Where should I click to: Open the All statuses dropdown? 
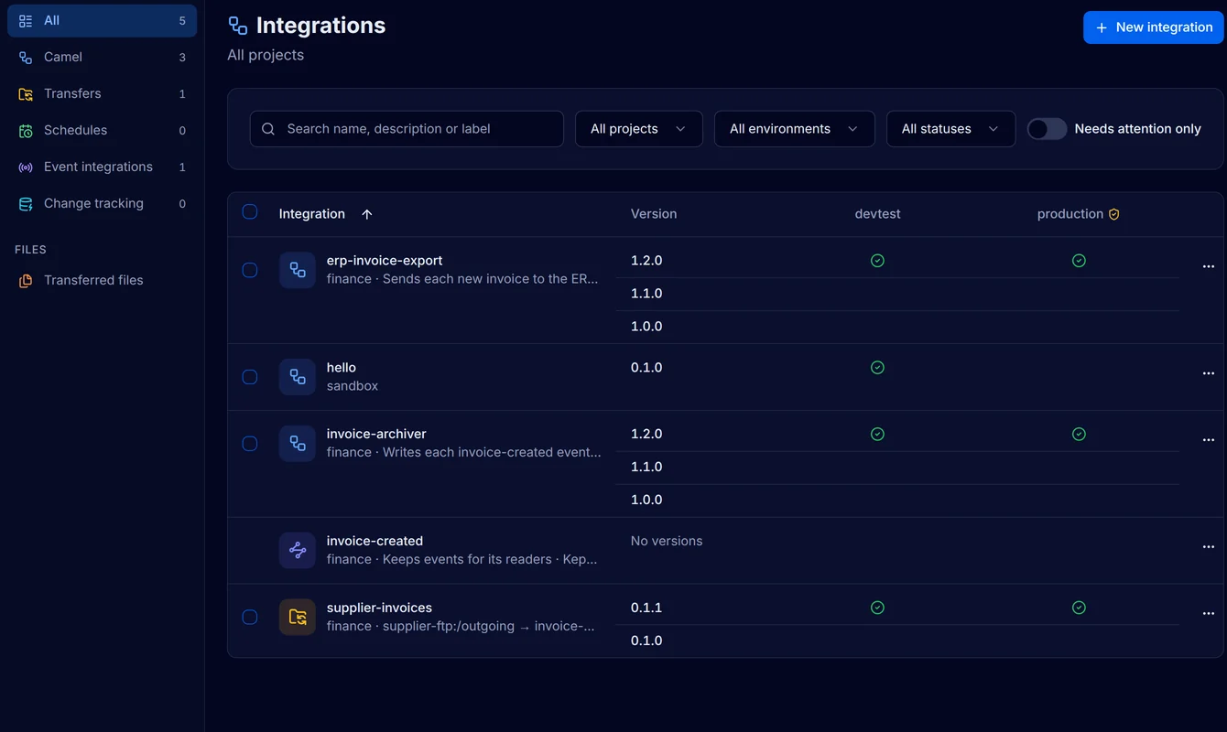pyautogui.click(x=951, y=129)
